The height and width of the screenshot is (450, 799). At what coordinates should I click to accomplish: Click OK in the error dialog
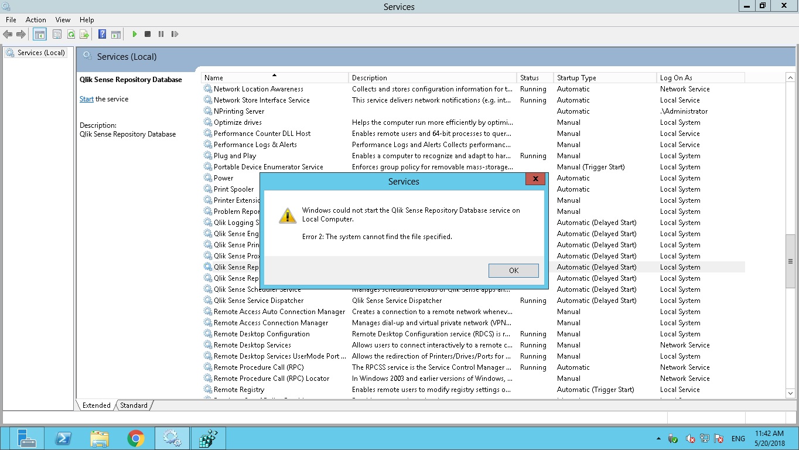514,271
